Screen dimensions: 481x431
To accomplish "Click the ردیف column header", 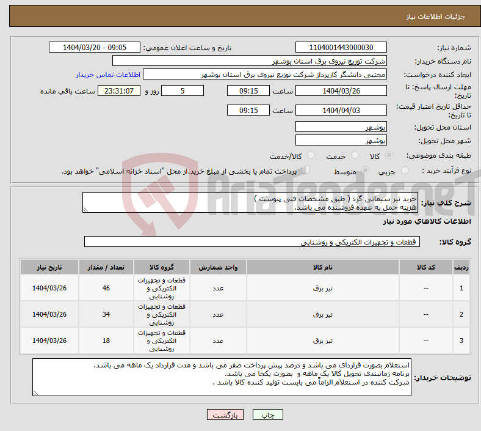I will click(461, 267).
